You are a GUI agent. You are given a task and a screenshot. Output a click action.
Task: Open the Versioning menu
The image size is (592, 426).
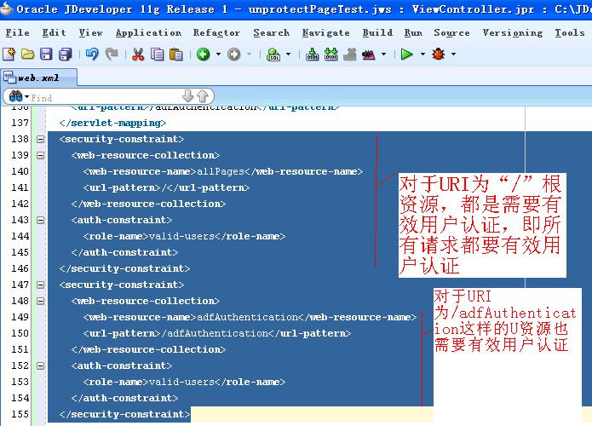point(512,33)
